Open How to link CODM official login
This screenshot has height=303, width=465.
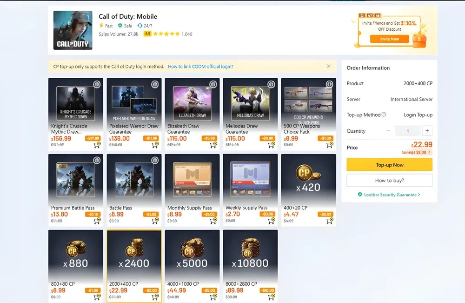tap(200, 67)
